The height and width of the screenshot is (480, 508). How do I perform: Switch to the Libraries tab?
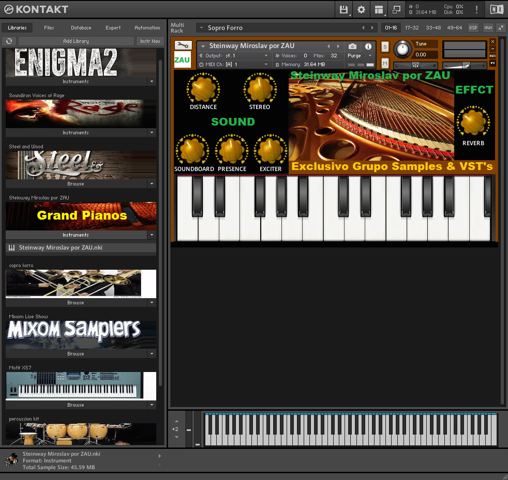(17, 28)
